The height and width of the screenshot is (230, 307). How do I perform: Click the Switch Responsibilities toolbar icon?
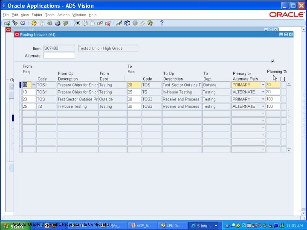click(50, 23)
